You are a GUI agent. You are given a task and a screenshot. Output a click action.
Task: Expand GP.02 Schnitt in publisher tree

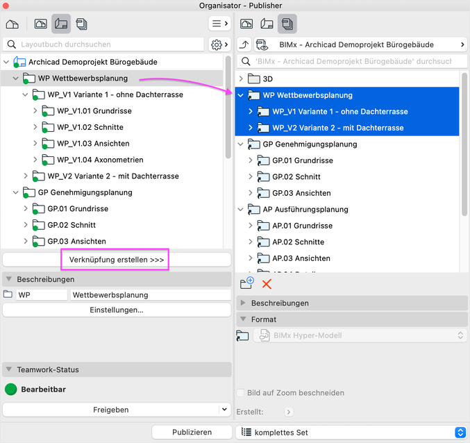pos(251,177)
